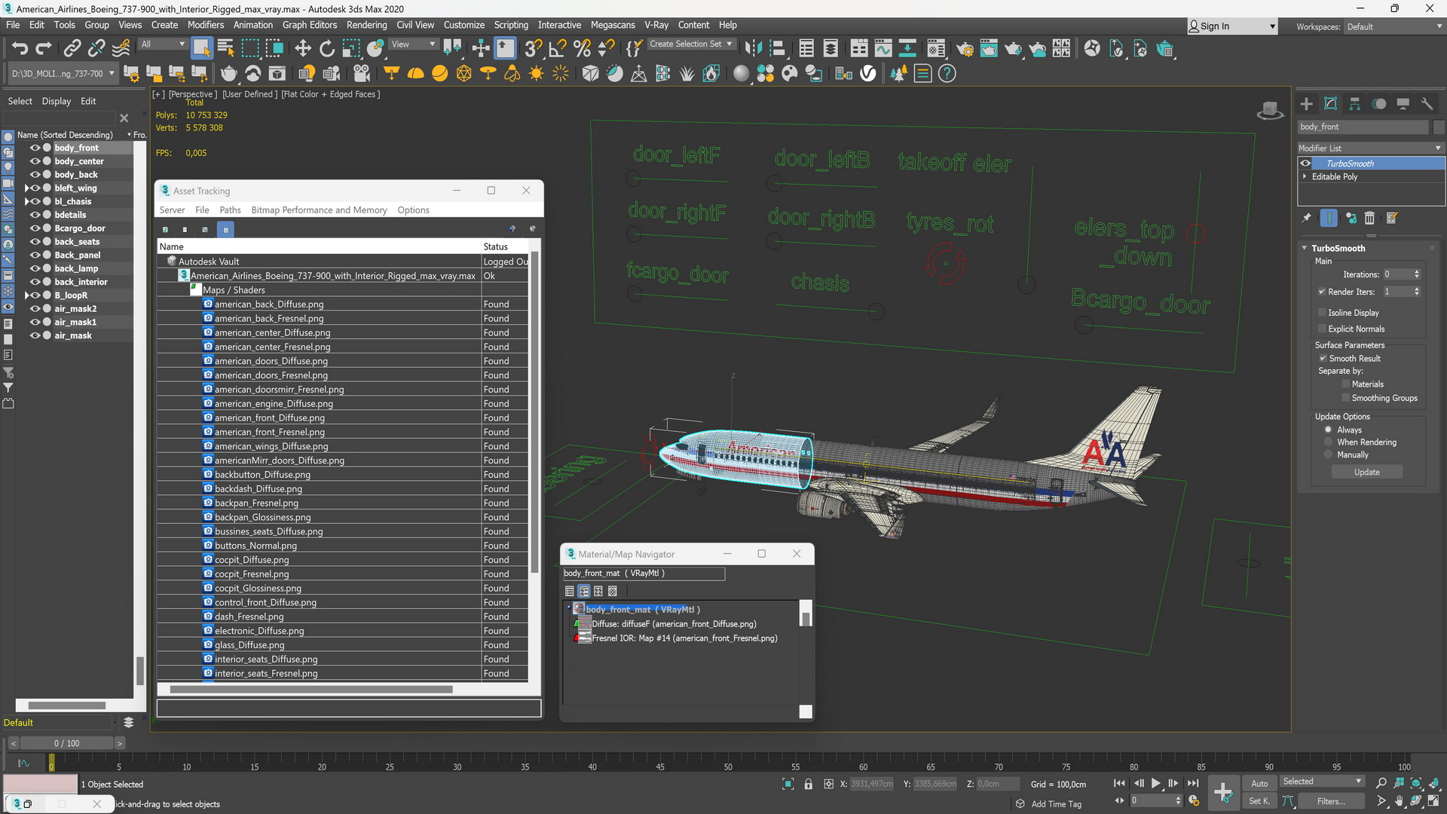Hide the body_front object eye icon
The width and height of the screenshot is (1447, 814).
pos(35,148)
